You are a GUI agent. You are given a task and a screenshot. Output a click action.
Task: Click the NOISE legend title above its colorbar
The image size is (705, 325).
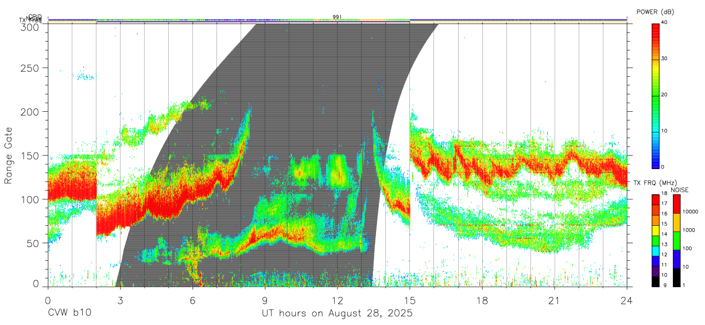[681, 190]
